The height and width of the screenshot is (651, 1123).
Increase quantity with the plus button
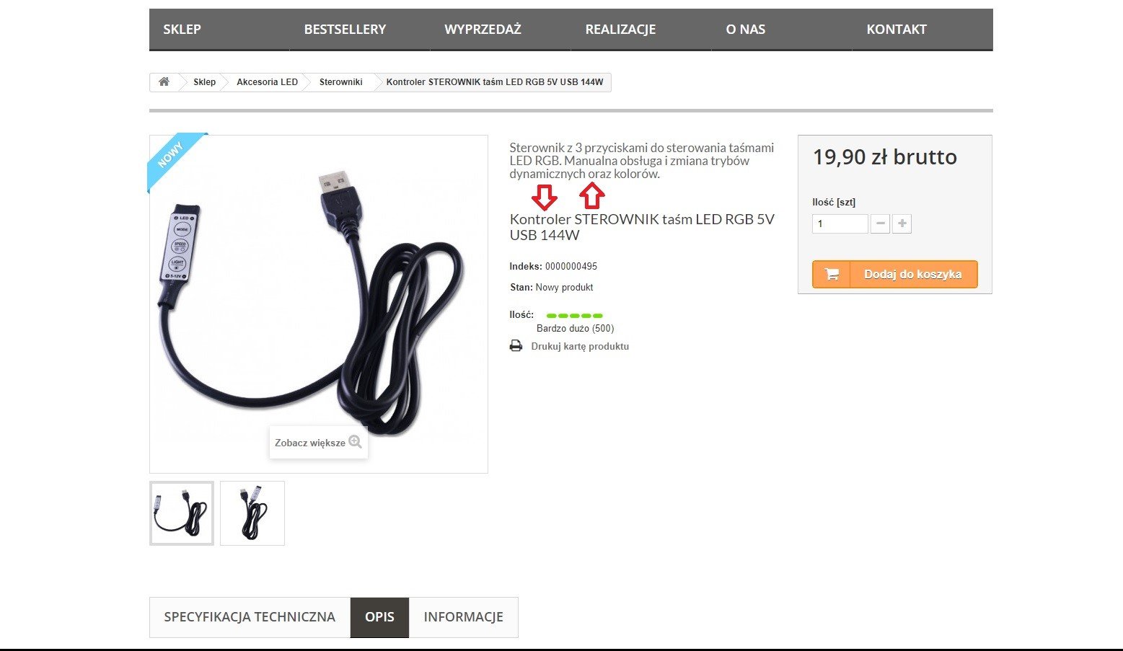(902, 223)
